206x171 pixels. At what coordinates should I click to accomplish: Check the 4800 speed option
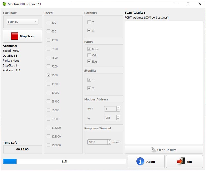[x=48, y=57]
